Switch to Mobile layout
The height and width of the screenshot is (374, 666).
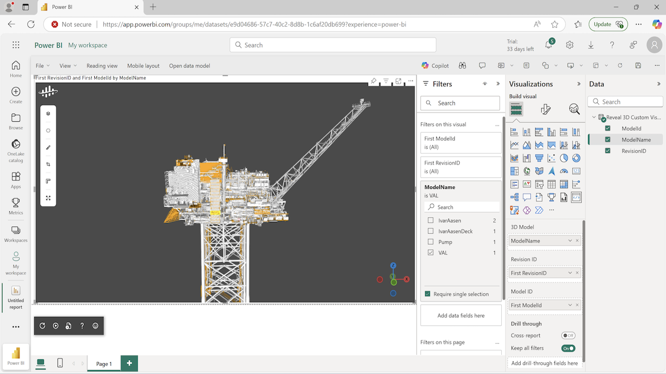[x=143, y=65]
